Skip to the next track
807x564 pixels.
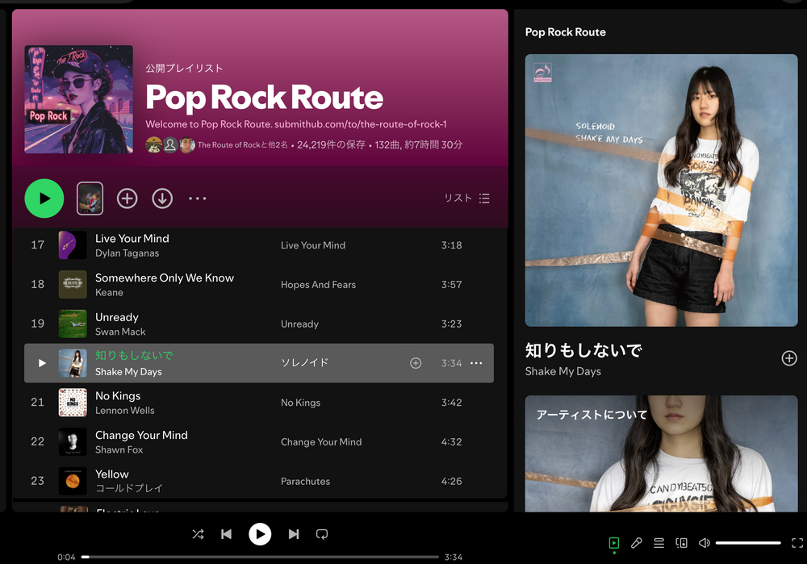coord(294,534)
